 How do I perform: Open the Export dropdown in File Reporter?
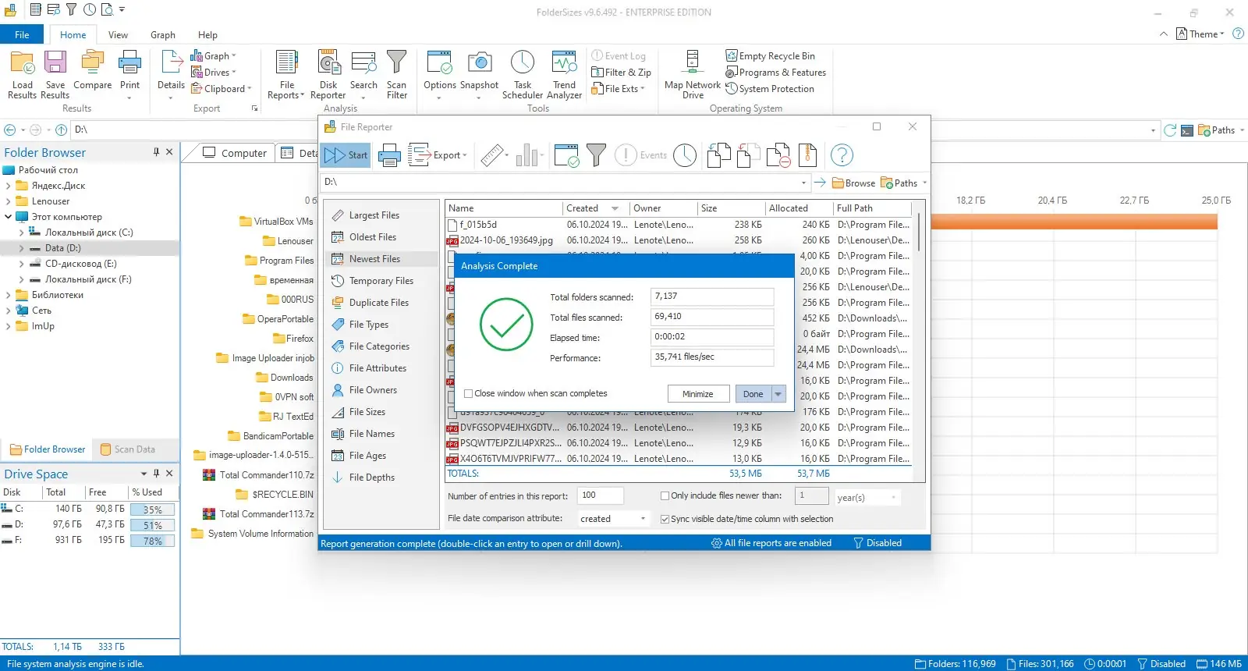click(x=438, y=155)
